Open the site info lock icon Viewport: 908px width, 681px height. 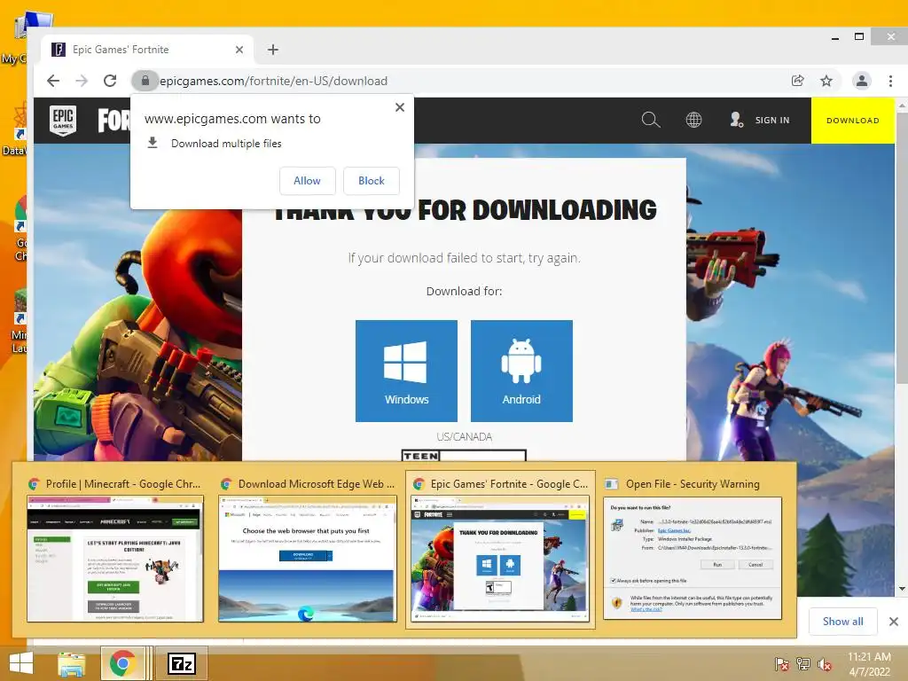(x=145, y=81)
